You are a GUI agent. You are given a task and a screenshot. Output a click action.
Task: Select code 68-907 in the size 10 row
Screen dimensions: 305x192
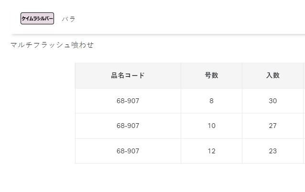[128, 126]
